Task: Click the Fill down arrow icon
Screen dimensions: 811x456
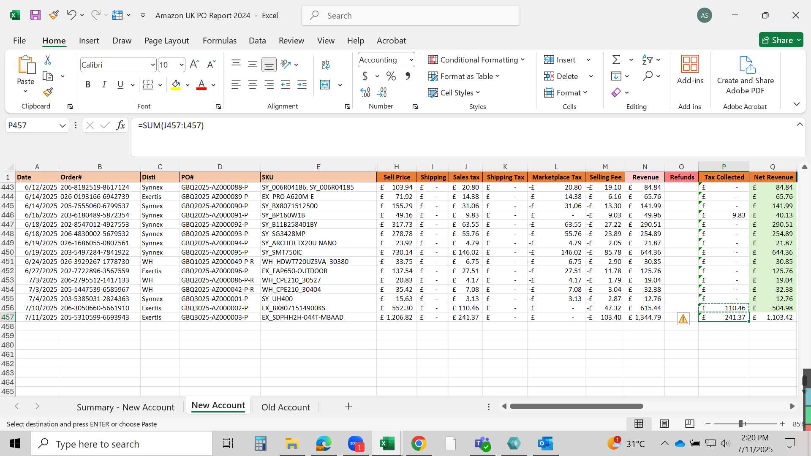Action: [x=616, y=76]
